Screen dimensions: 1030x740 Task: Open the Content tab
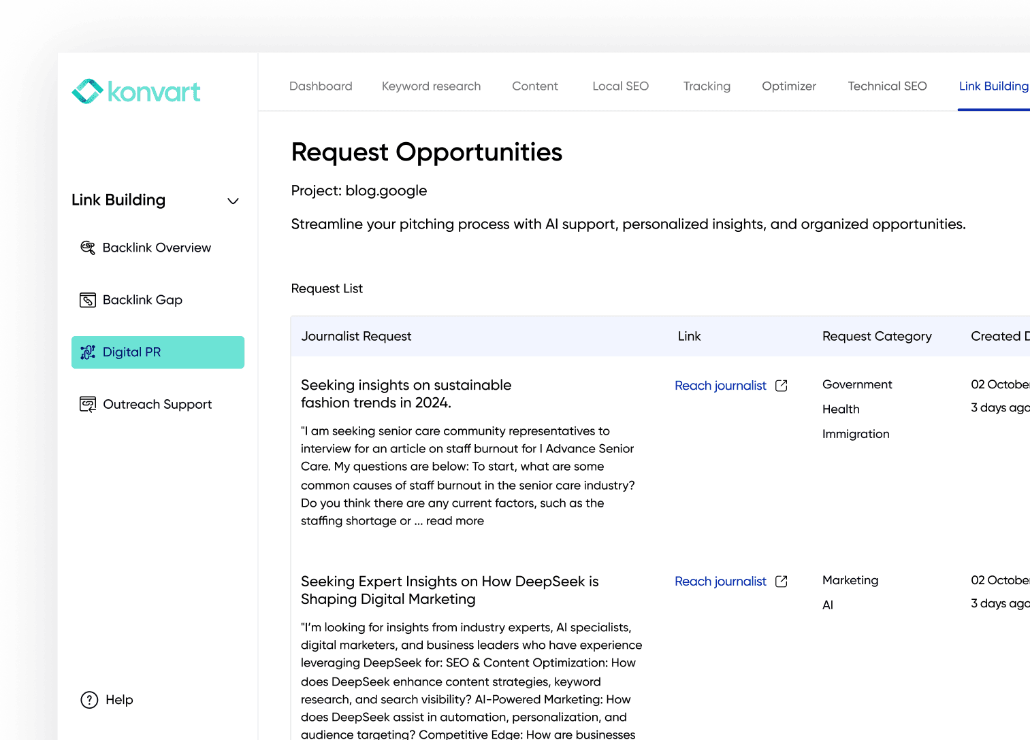534,86
